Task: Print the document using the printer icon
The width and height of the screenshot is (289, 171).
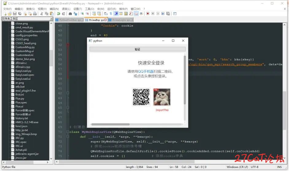Action: [x=35, y=14]
